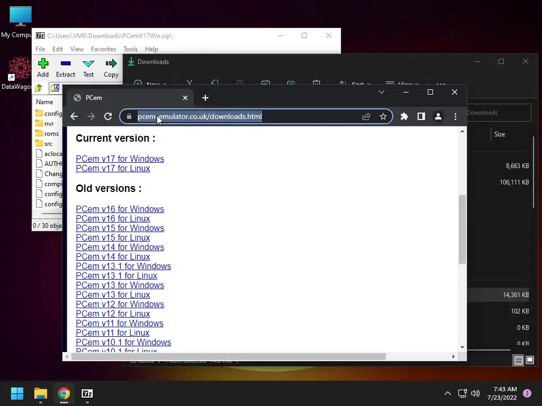This screenshot has height=406, width=542.
Task: Open Chrome extensions puzzle icon
Action: 404,116
